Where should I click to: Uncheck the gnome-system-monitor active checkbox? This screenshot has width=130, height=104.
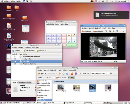[x=15, y=56]
